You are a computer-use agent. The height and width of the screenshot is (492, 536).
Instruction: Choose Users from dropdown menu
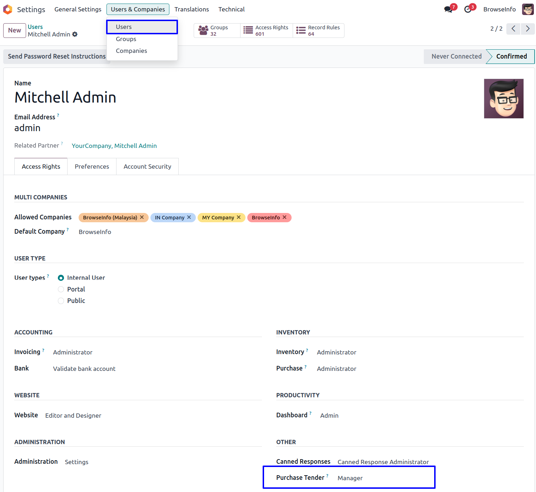(142, 27)
